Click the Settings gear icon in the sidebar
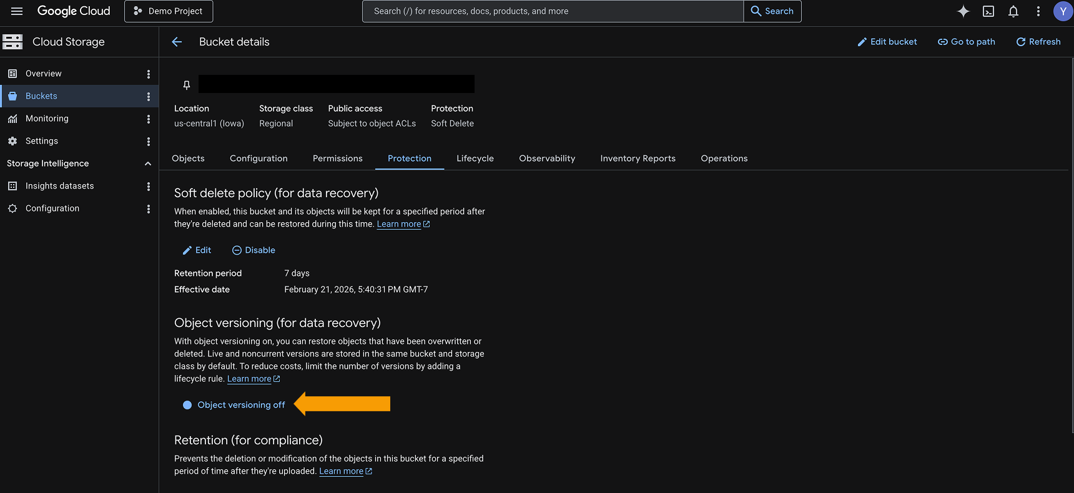Viewport: 1074px width, 493px height. click(x=12, y=141)
